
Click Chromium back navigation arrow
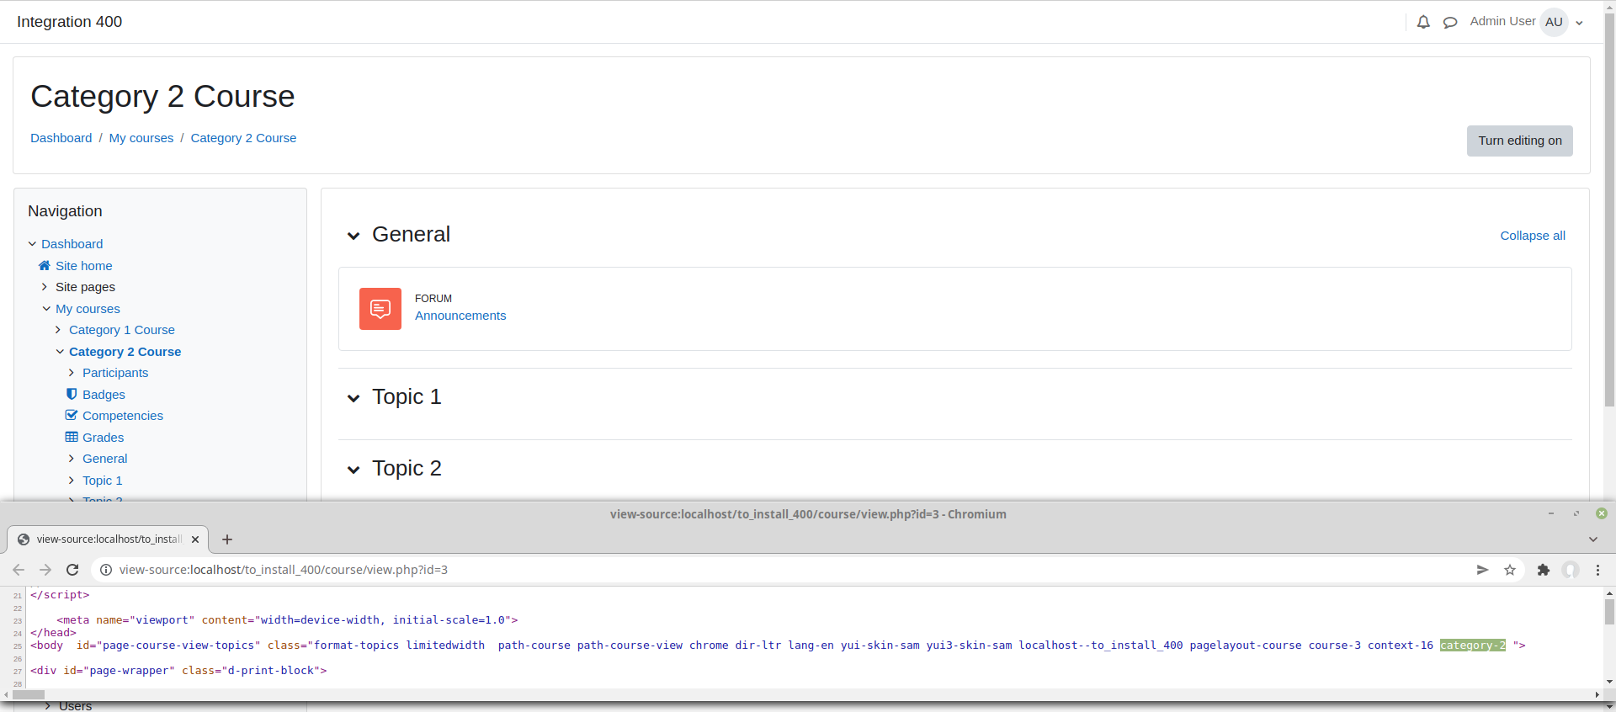[19, 570]
